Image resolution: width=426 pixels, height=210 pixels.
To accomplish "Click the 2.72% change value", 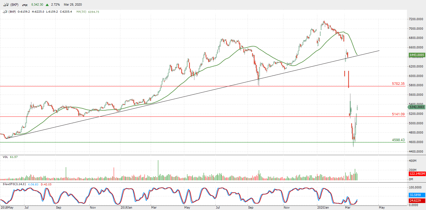I will (56, 5).
